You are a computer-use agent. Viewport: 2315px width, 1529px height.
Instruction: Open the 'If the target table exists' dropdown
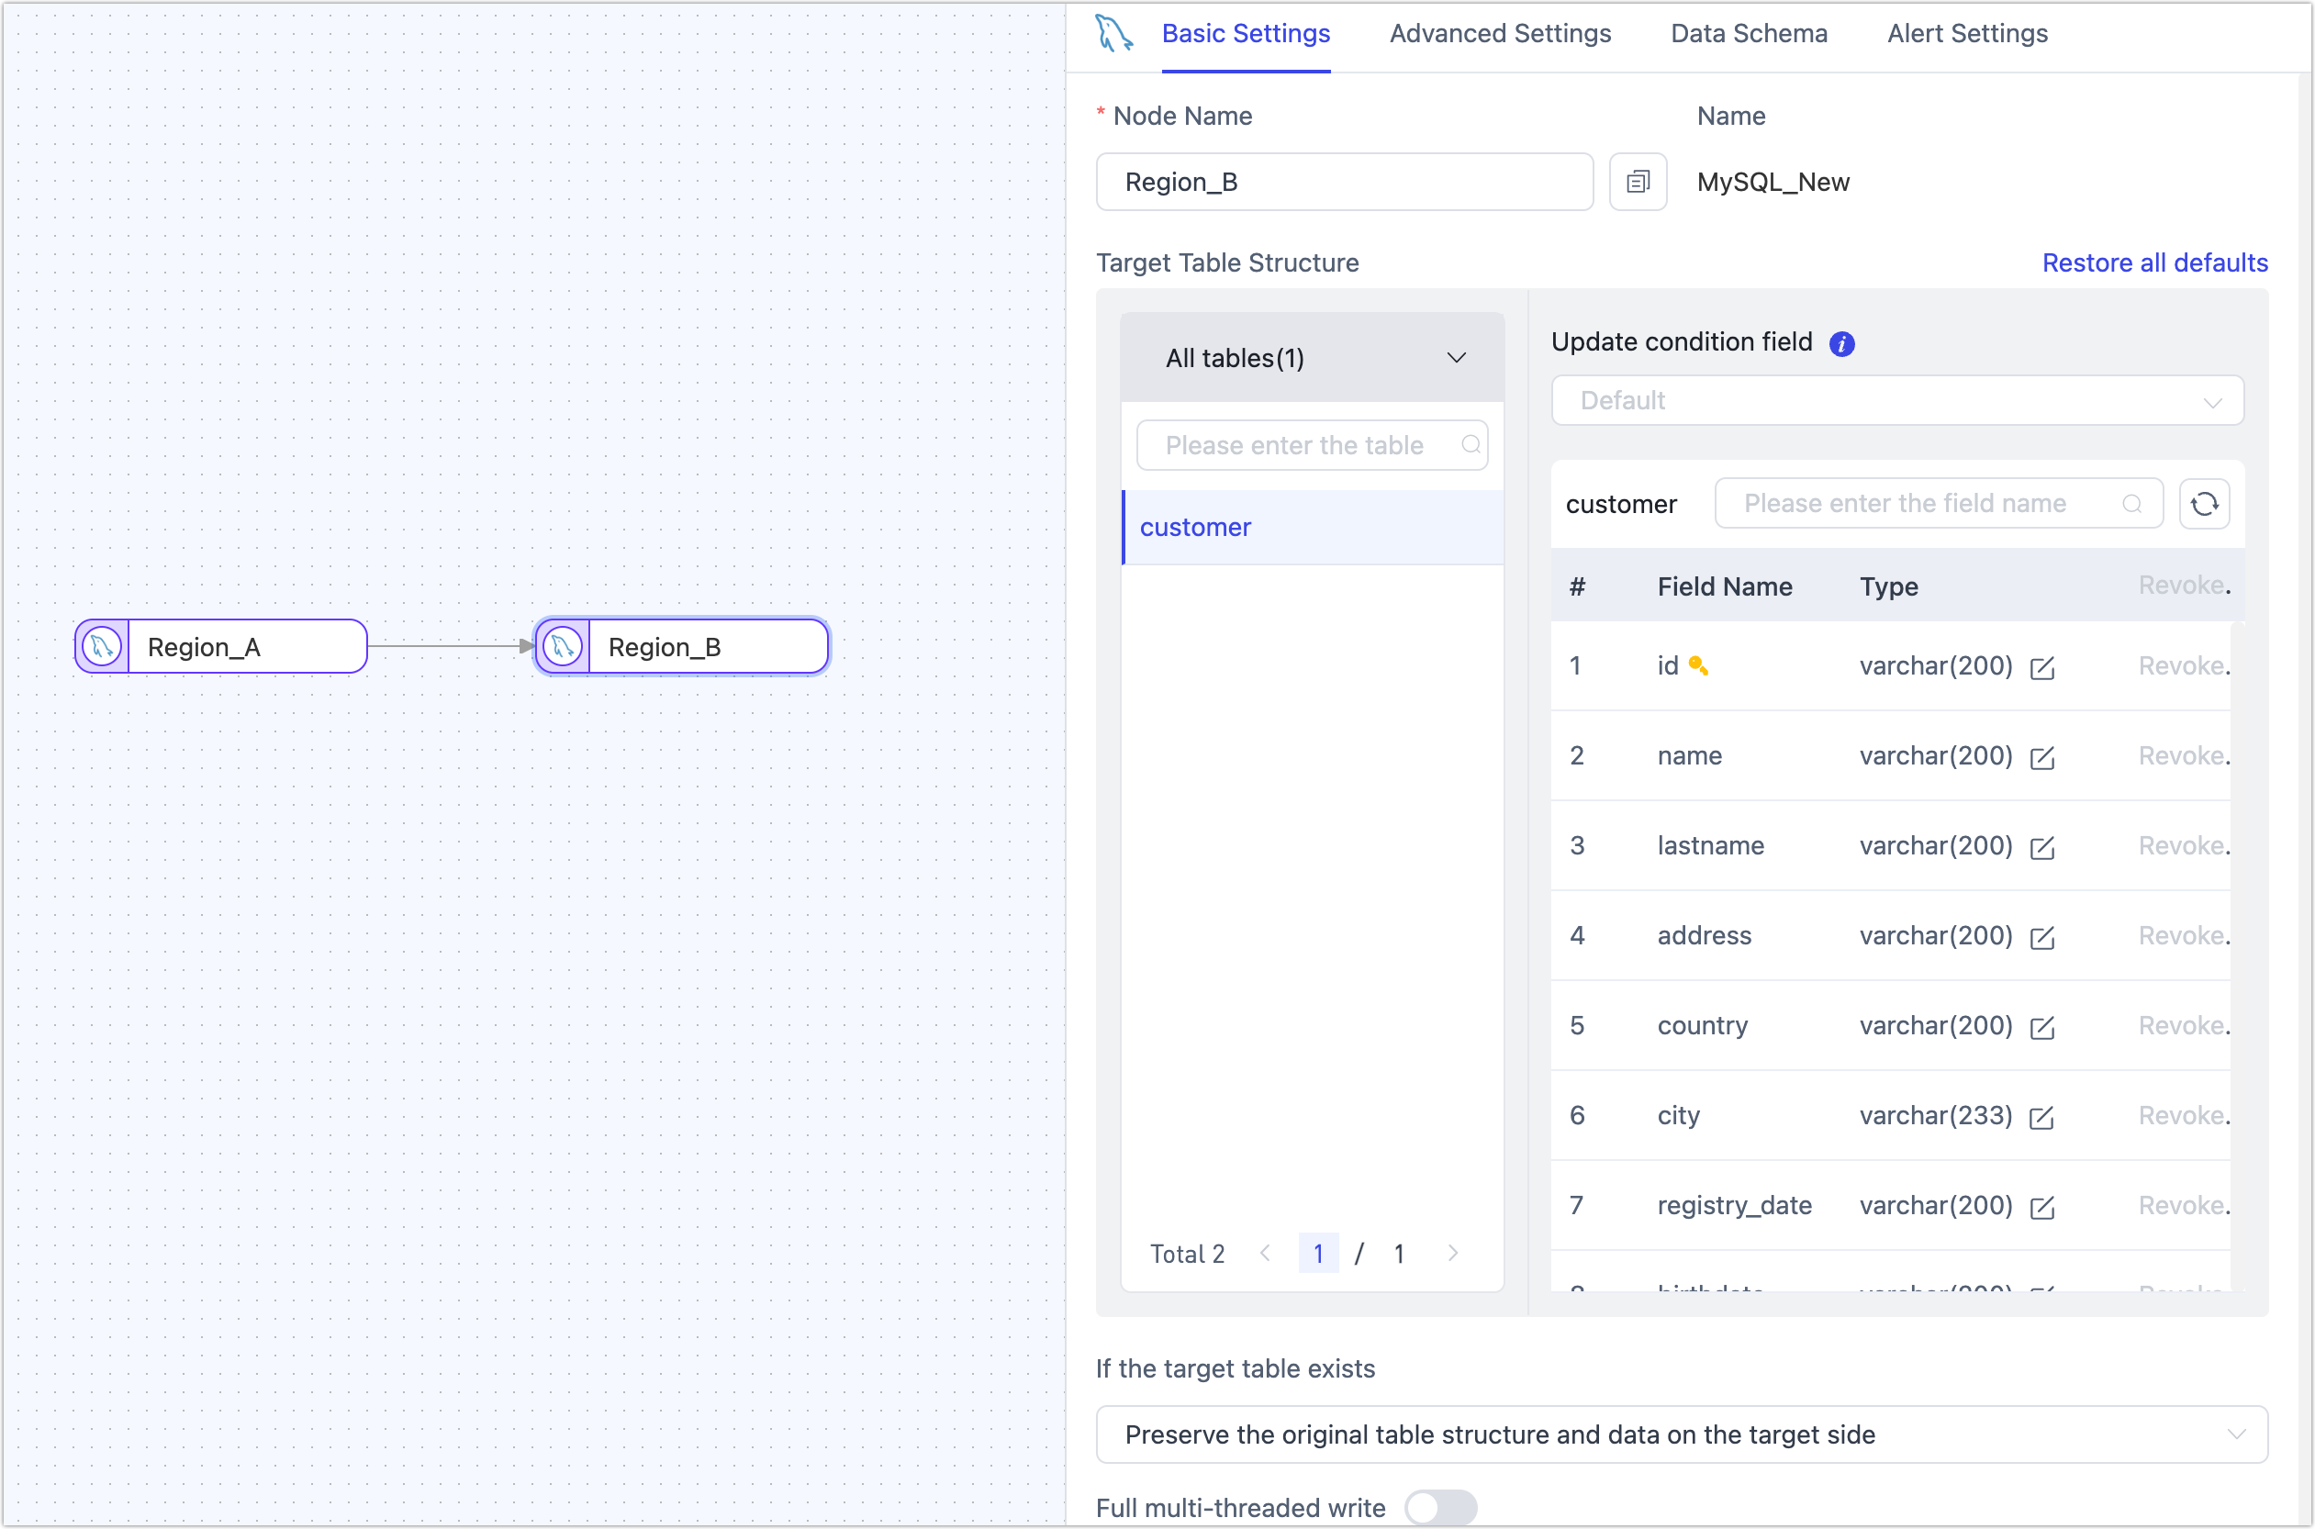[1680, 1434]
